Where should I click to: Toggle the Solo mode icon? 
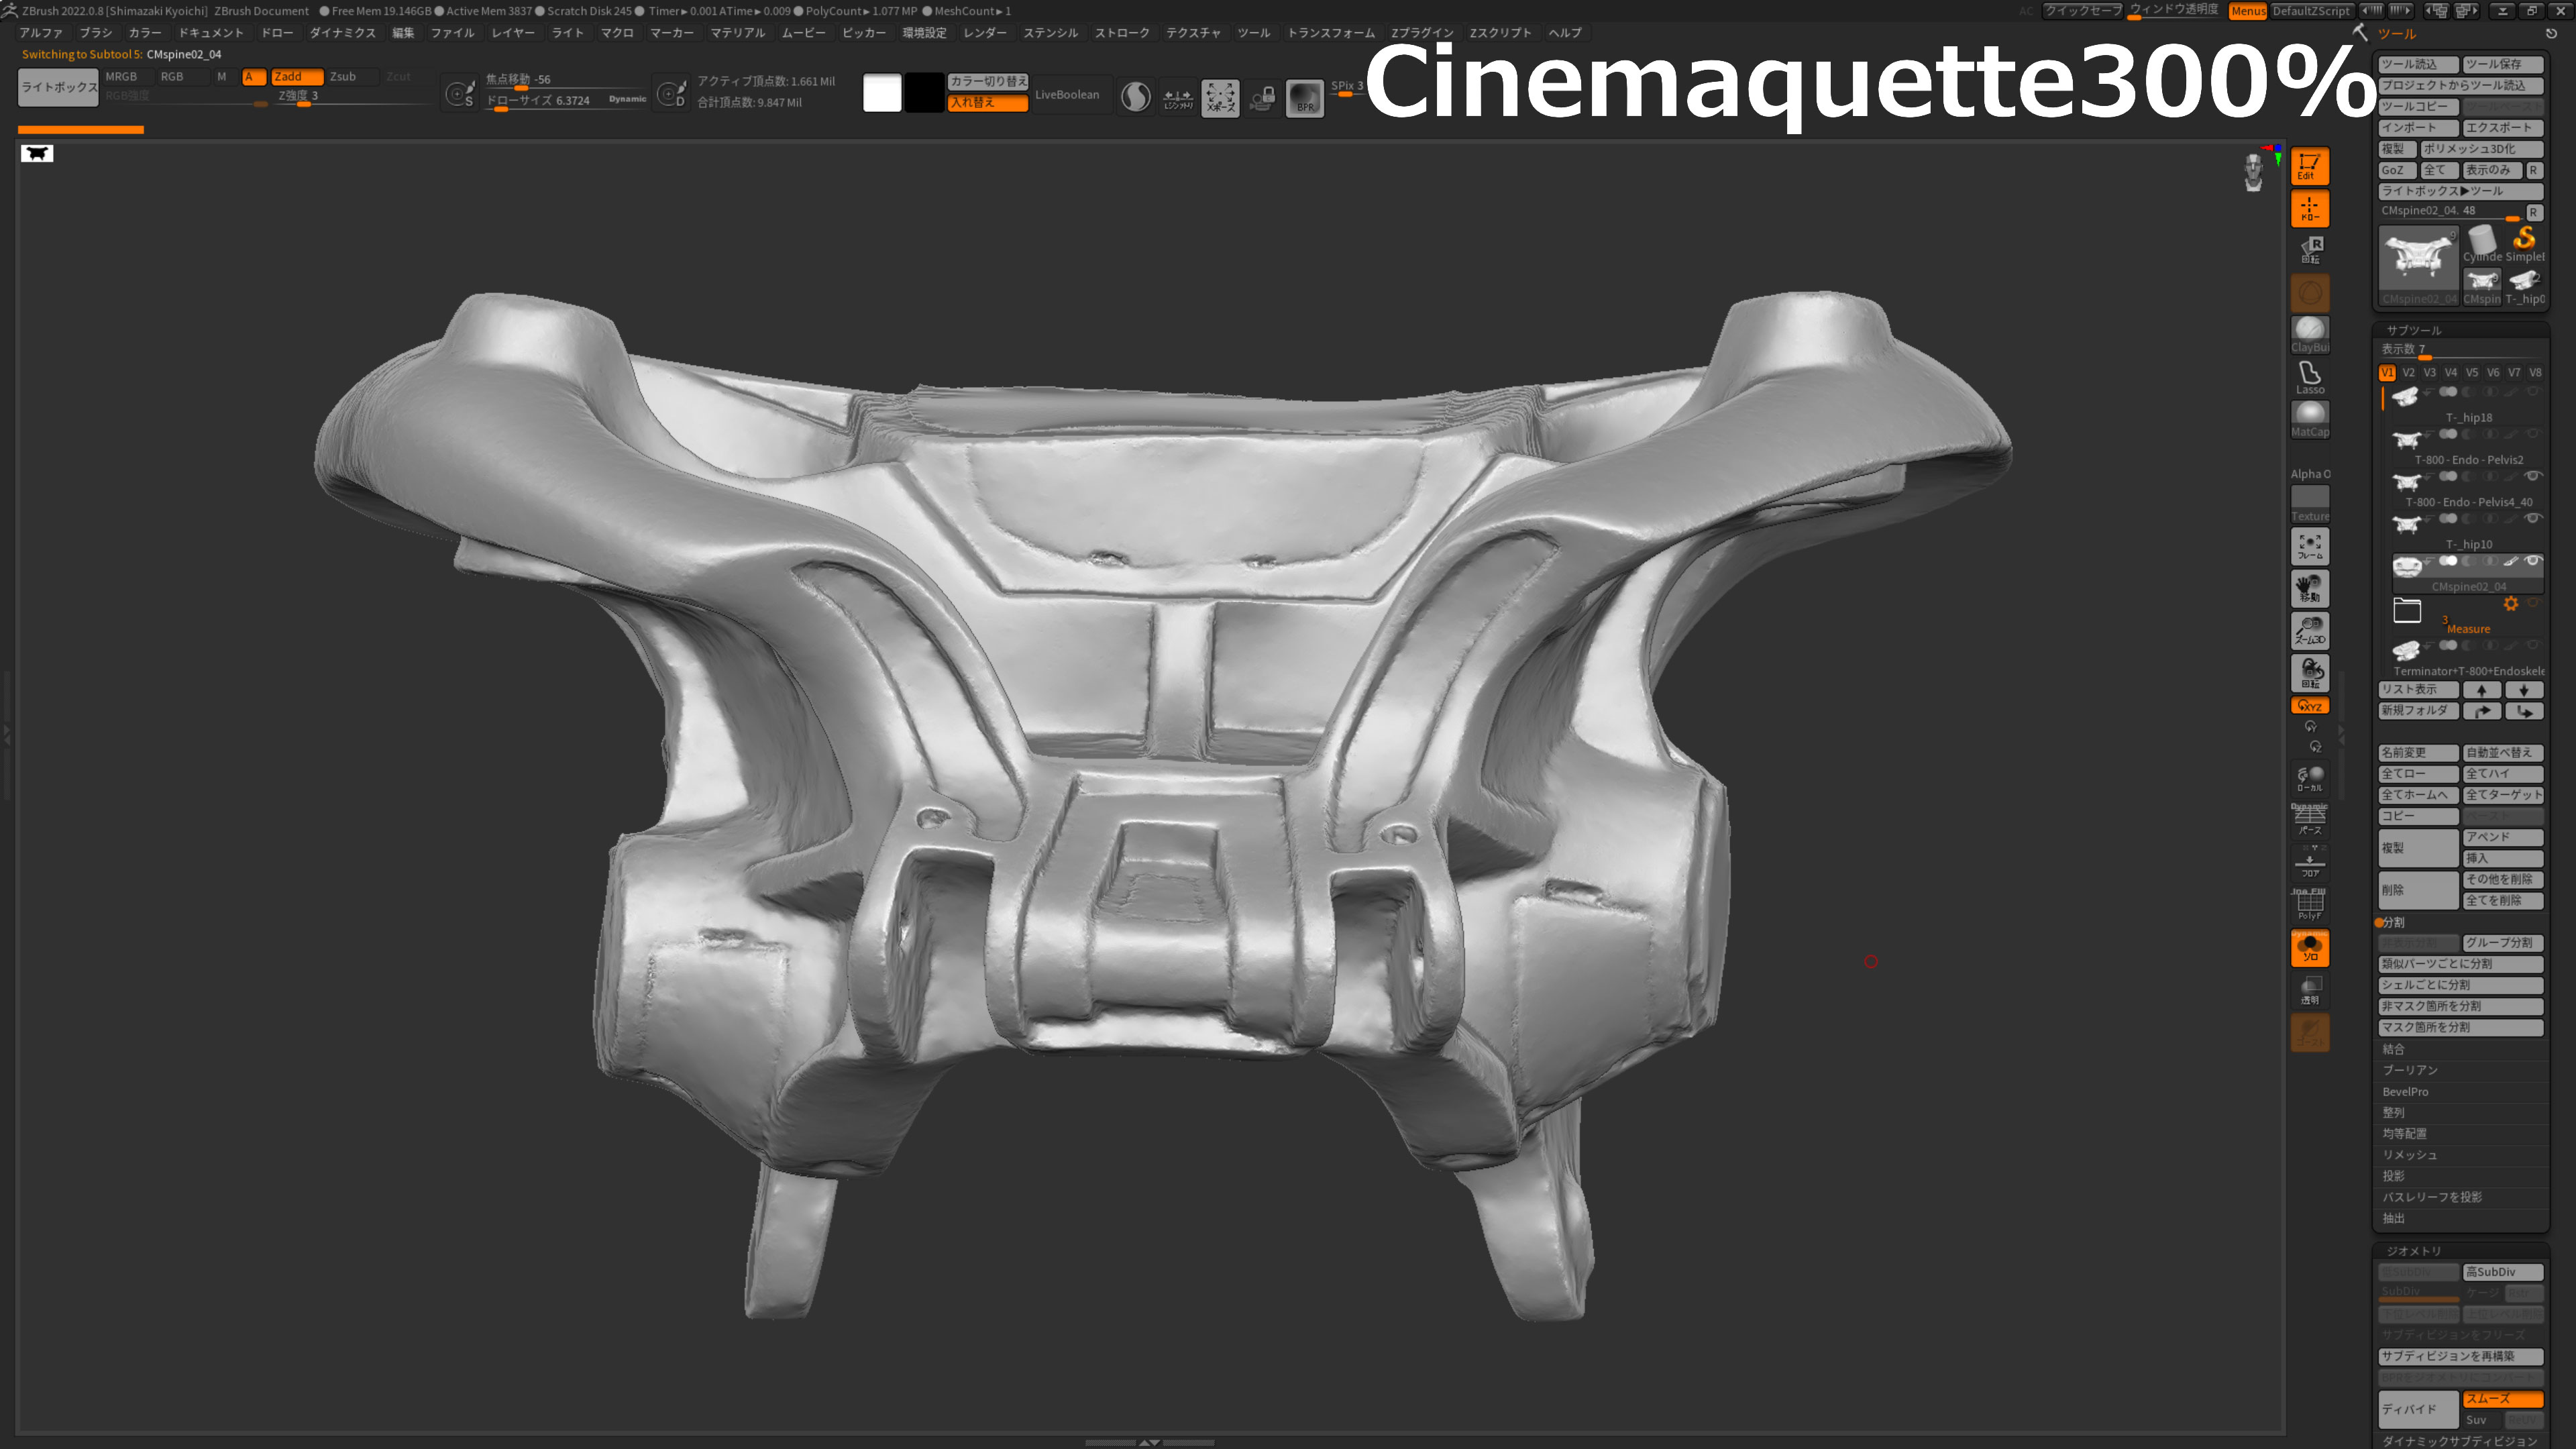[2309, 947]
